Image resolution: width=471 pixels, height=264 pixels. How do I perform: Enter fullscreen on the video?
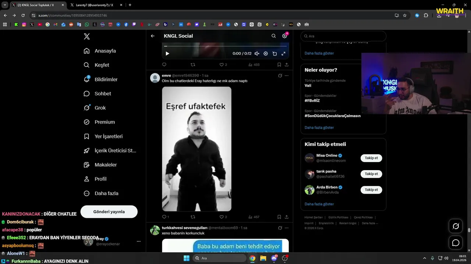(x=283, y=54)
